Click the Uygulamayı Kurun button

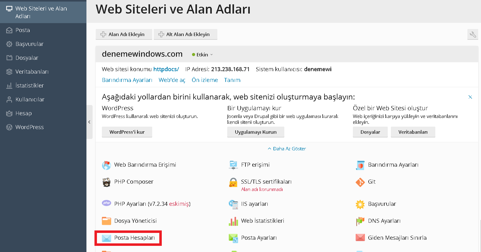pos(256,132)
